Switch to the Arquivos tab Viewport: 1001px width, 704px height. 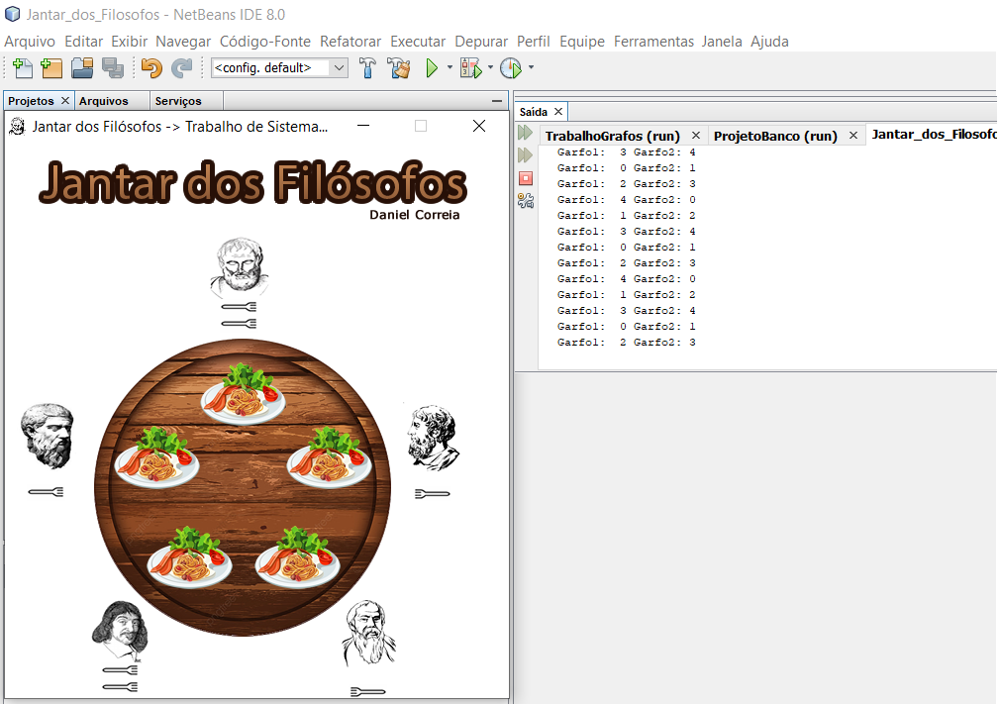(x=103, y=101)
